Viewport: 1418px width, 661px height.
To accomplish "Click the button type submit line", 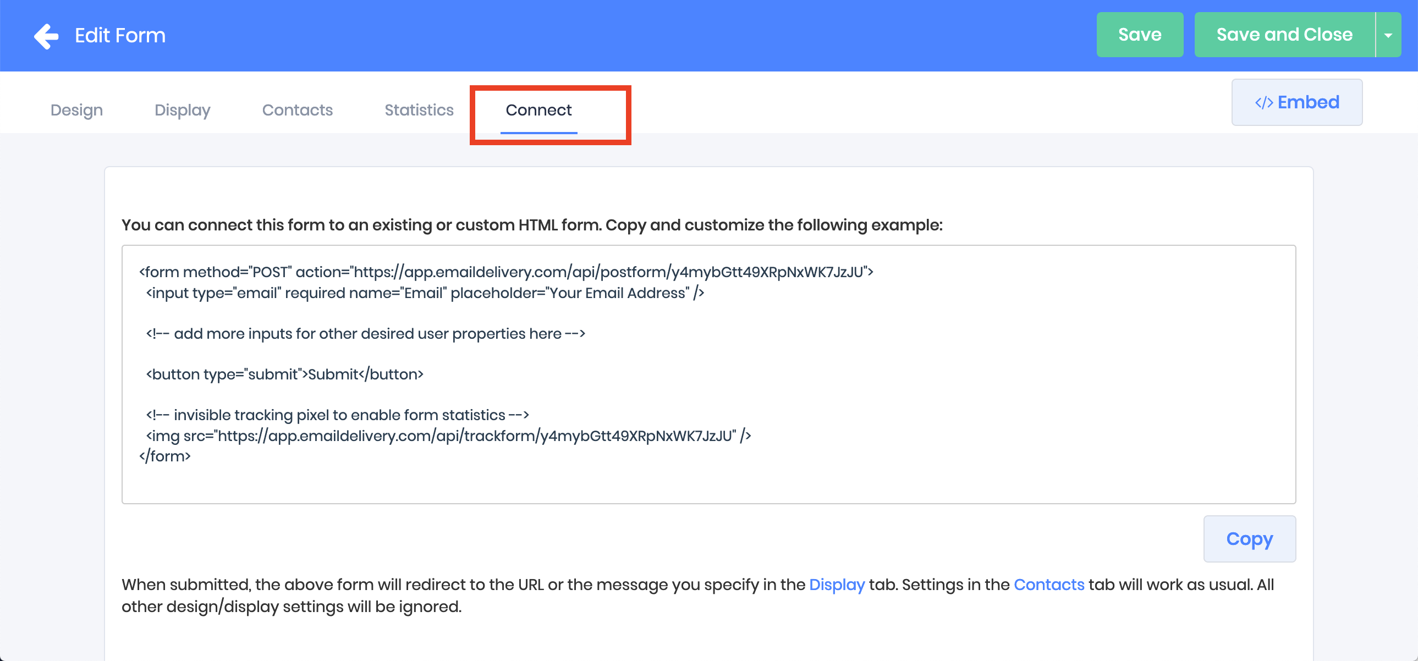I will point(284,374).
